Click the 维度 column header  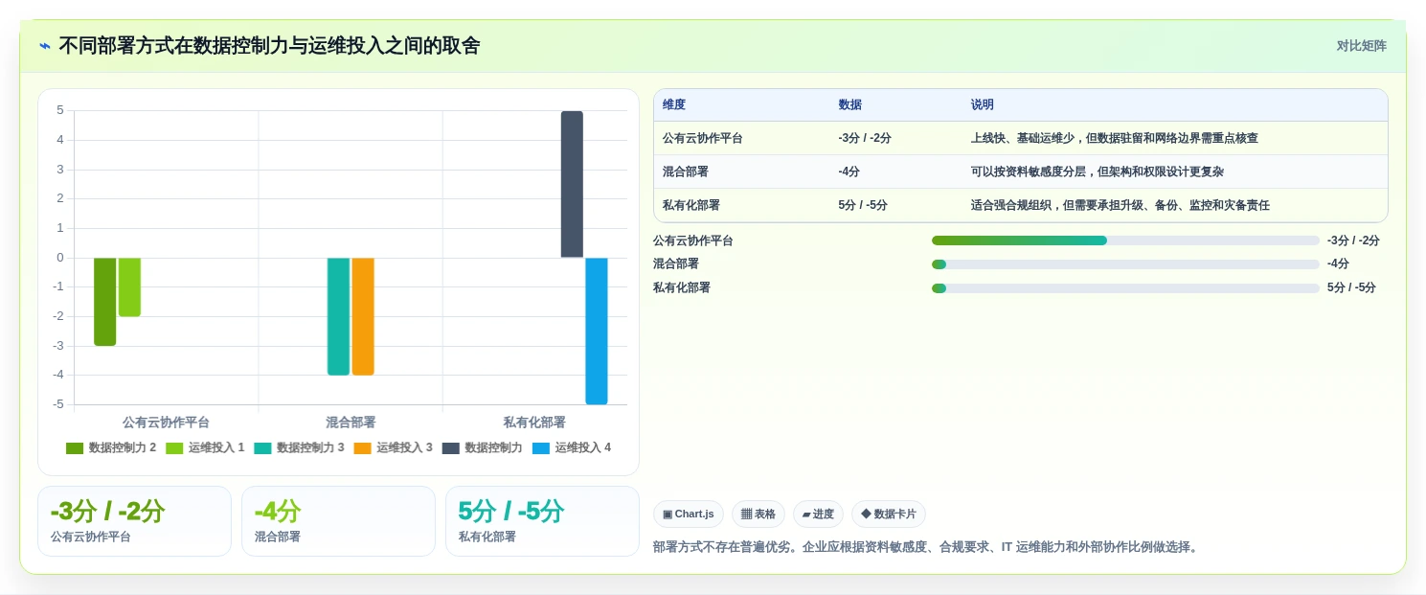[674, 104]
